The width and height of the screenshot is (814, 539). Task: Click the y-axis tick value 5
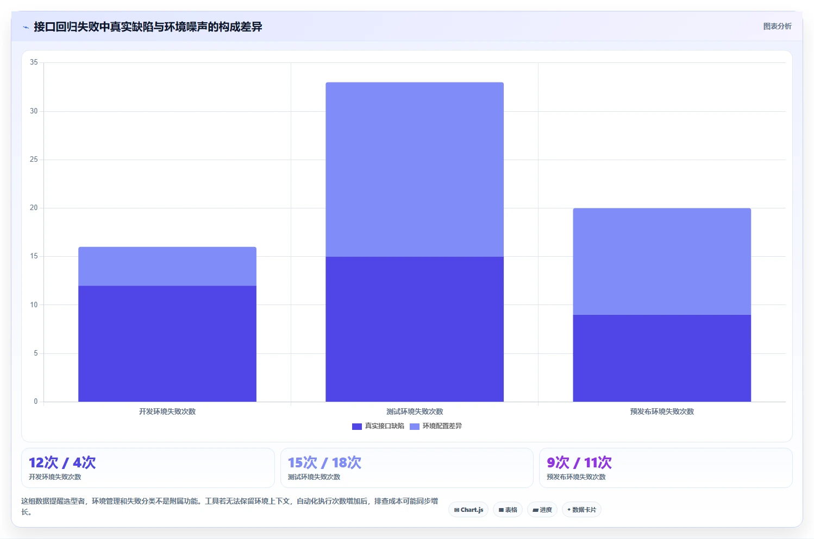36,353
